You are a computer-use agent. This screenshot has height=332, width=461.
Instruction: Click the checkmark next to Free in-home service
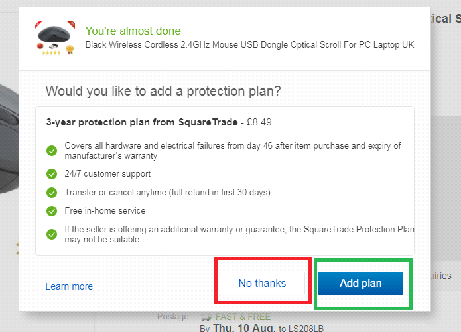(x=52, y=211)
